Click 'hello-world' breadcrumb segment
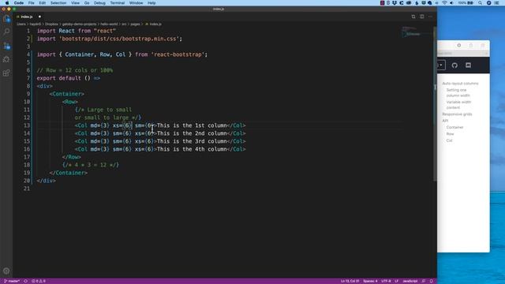 click(x=109, y=24)
